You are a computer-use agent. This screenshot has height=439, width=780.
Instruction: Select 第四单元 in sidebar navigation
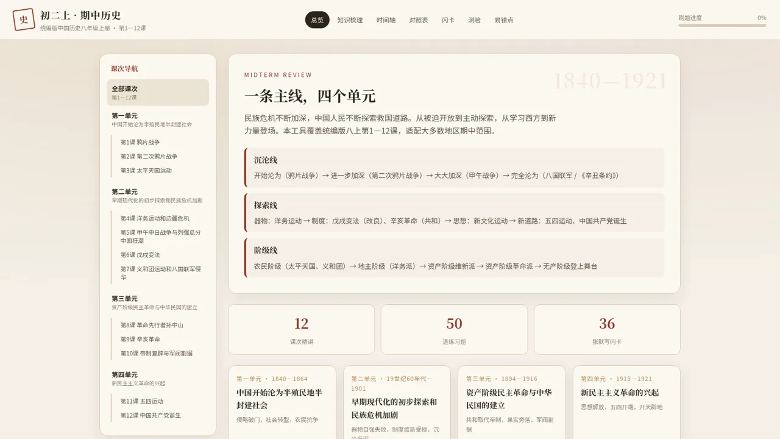pos(158,379)
